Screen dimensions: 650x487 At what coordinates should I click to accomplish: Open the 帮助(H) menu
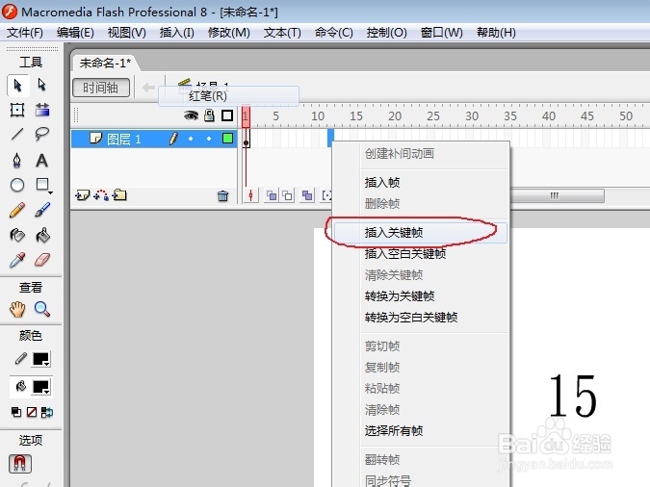(496, 33)
